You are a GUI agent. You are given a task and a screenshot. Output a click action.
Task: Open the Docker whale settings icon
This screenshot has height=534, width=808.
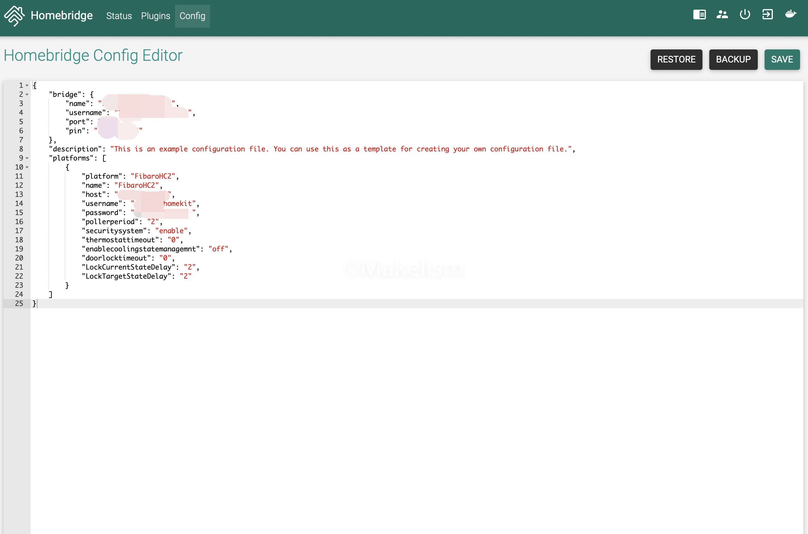pos(790,14)
